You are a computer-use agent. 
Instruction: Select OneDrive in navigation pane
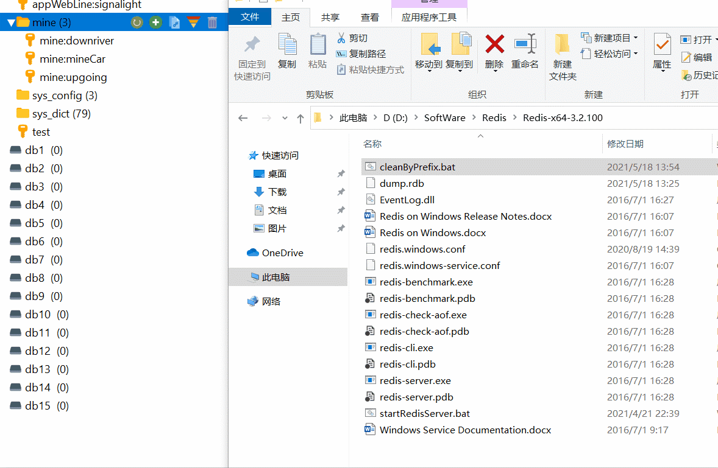click(x=275, y=253)
